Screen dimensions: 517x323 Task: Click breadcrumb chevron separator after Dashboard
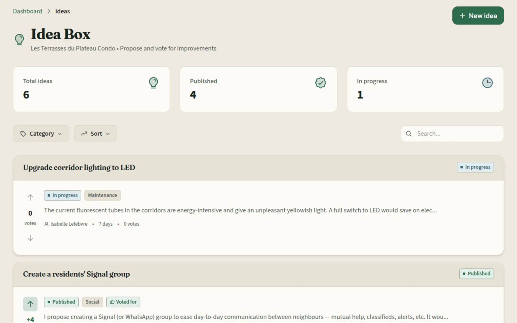tap(49, 11)
